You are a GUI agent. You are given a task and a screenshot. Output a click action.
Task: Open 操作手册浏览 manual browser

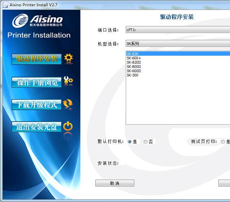click(x=36, y=82)
